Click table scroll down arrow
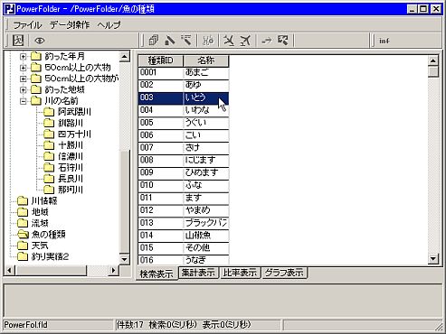 pyautogui.click(x=433, y=259)
